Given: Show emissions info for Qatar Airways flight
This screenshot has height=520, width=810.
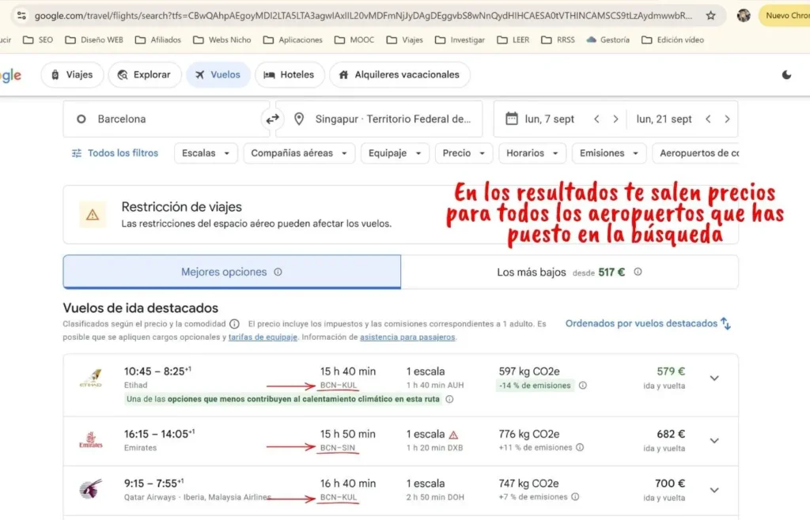Looking at the screenshot, I should (576, 497).
